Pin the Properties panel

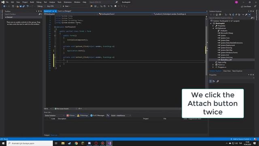pyautogui.click(x=251, y=75)
